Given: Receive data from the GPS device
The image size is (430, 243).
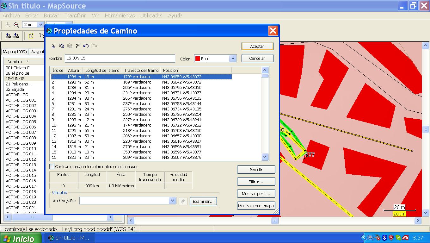Looking at the screenshot, I should click(16, 36).
